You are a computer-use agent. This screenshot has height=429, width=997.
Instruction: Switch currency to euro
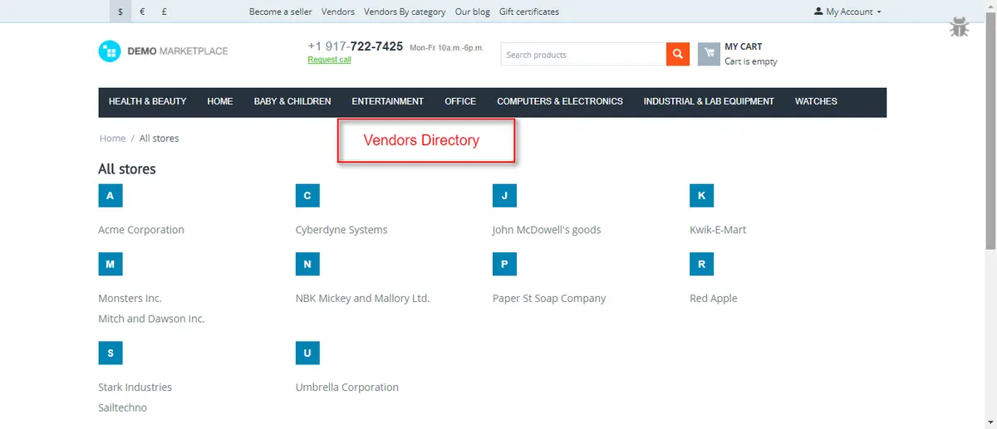pyautogui.click(x=143, y=12)
